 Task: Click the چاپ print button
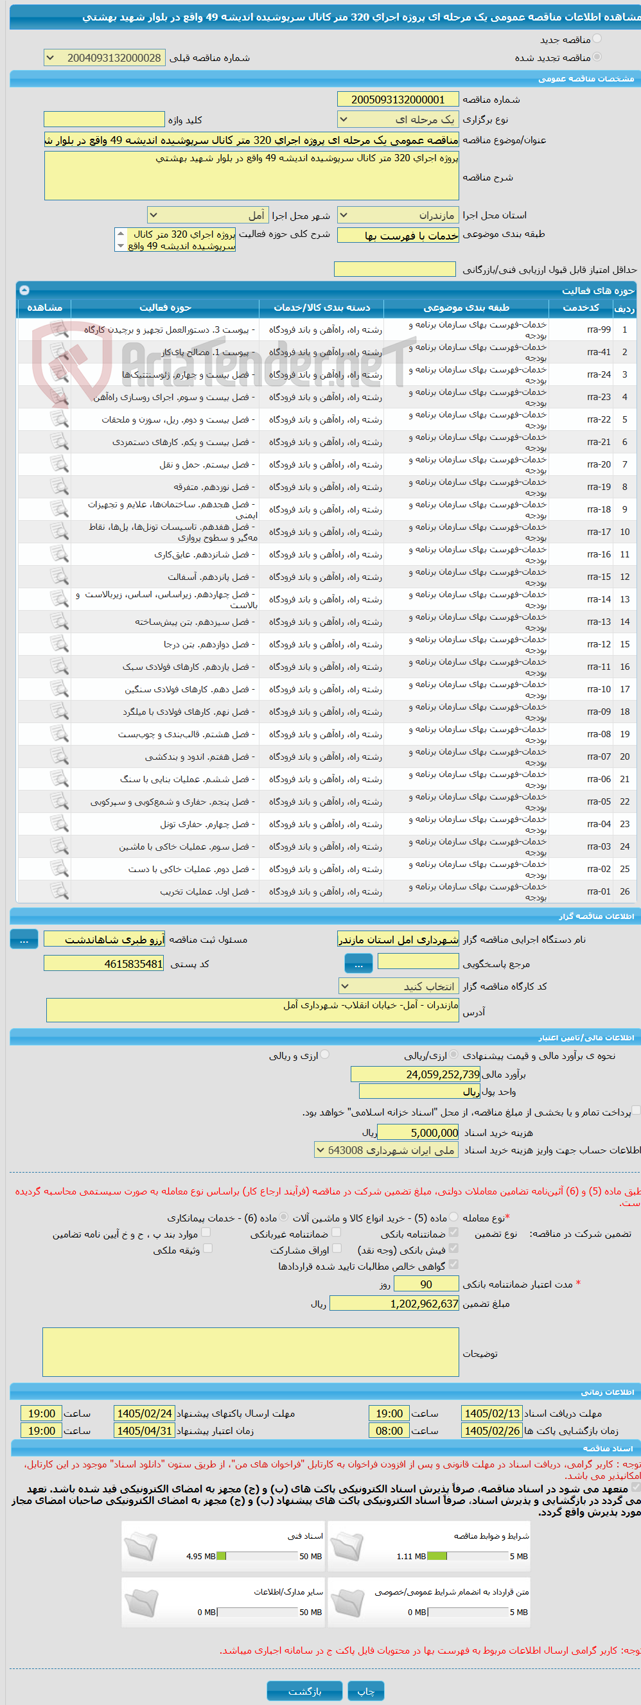[366, 1691]
